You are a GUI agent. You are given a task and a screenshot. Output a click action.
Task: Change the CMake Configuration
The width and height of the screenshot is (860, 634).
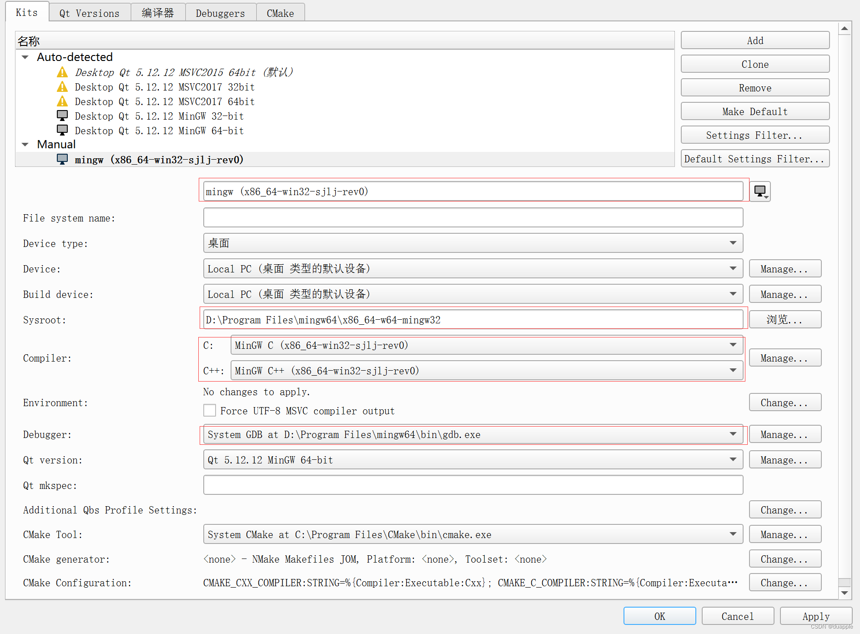[x=785, y=583]
